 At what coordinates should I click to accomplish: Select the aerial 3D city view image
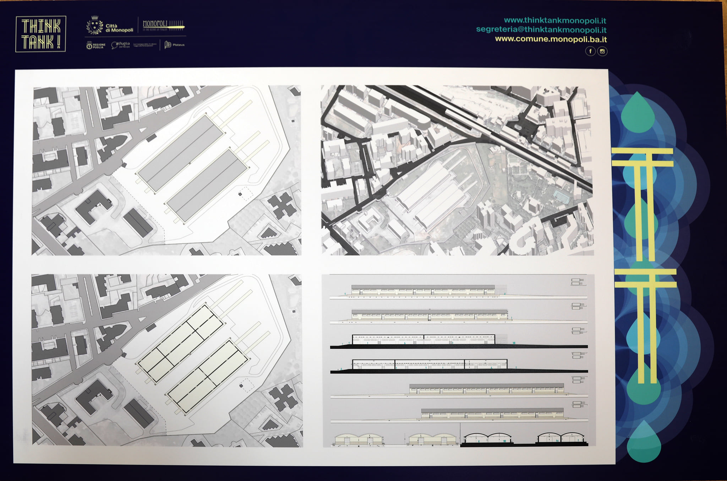(457, 170)
